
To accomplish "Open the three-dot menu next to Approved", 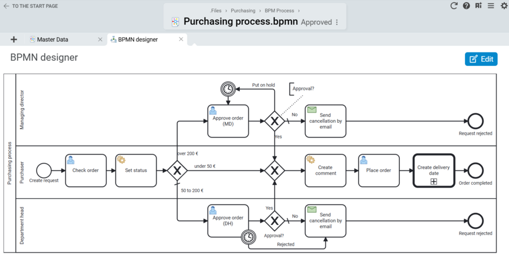I will [337, 22].
